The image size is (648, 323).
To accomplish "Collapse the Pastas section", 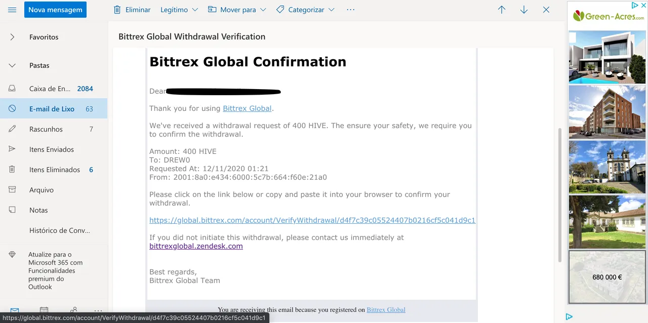I will coord(12,65).
